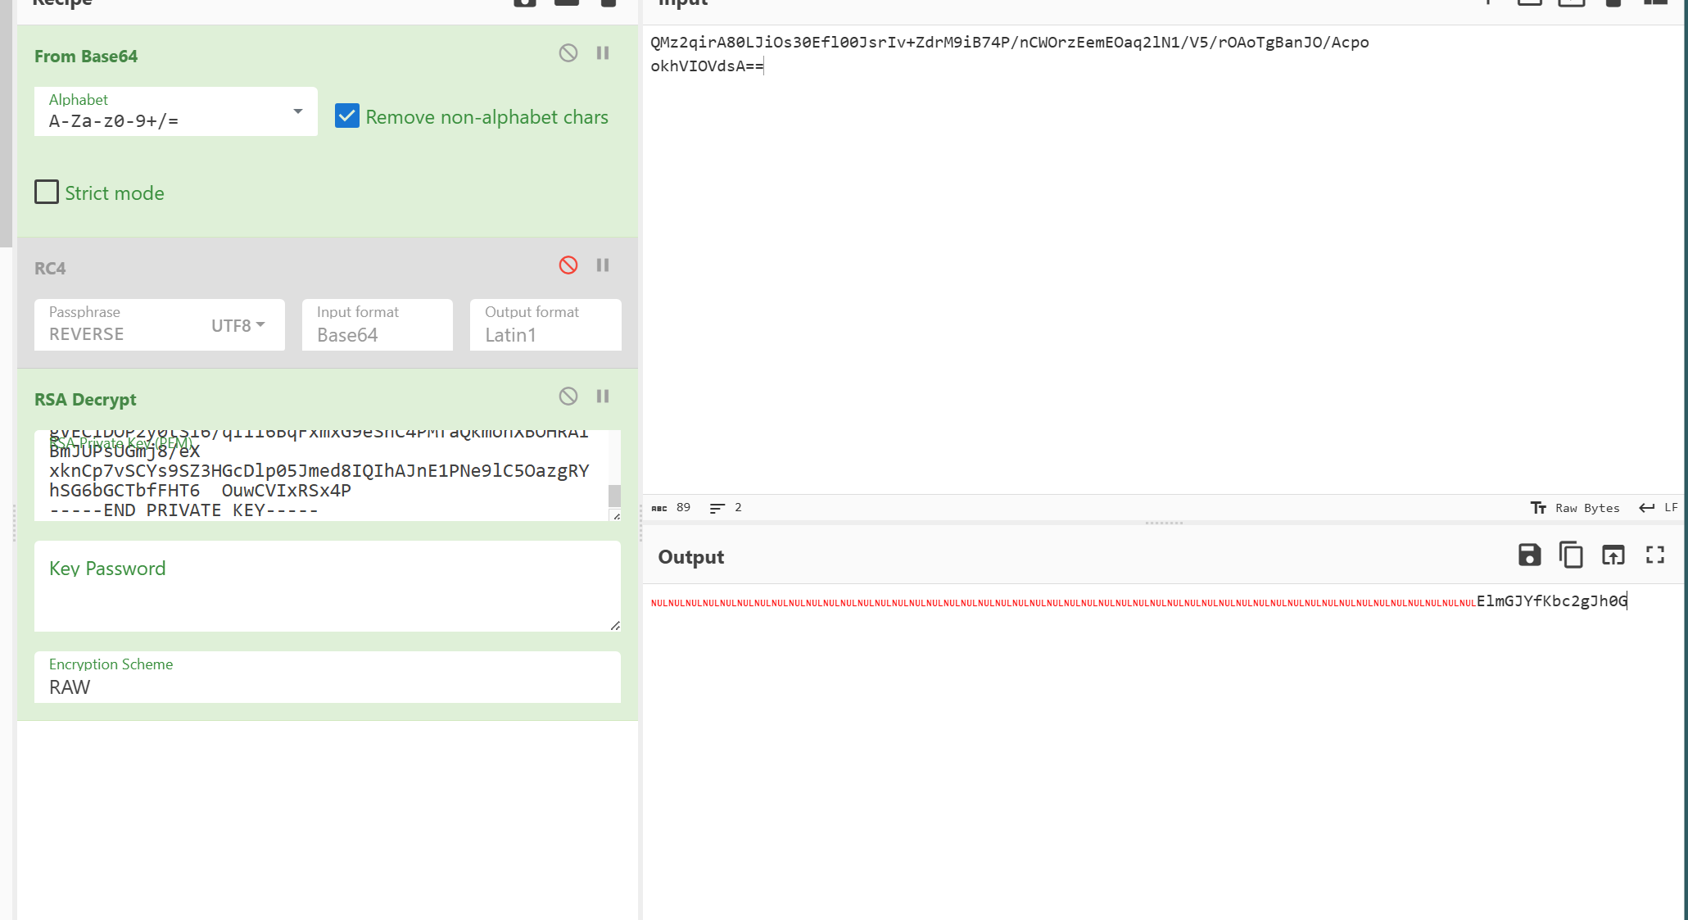Change LF end-of-line sequence

(1659, 508)
